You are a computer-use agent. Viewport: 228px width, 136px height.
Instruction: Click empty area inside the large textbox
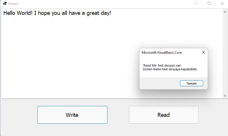click(65, 58)
